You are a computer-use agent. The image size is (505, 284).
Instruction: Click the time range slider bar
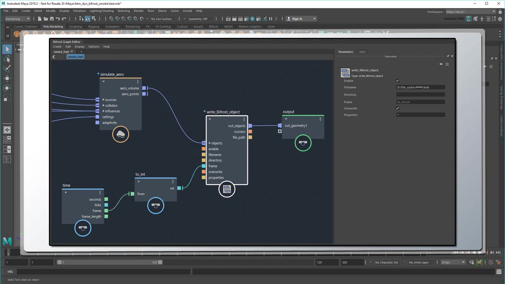(110, 262)
